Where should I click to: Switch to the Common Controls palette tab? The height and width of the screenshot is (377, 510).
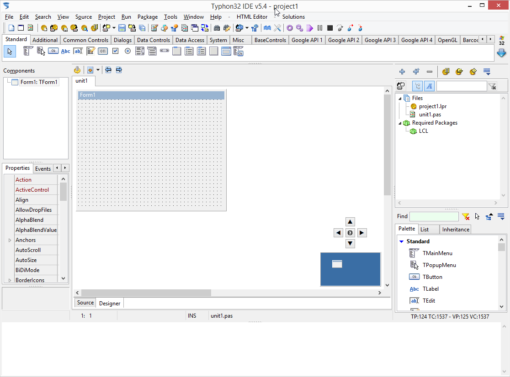click(85, 40)
